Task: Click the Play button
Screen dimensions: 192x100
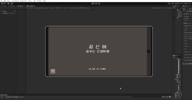Action: point(93,4)
